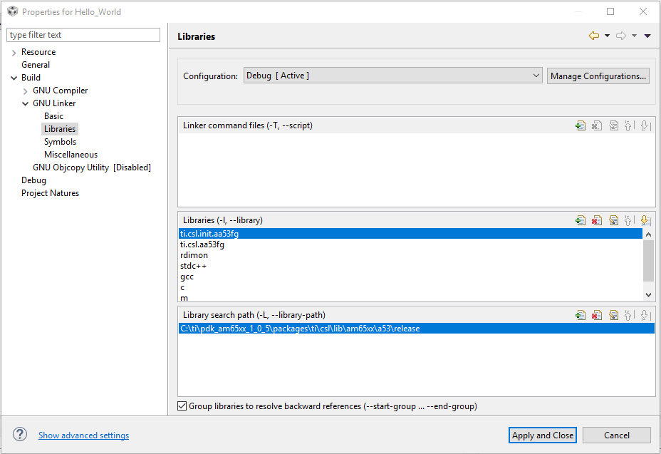Go back to previous properties page
The height and width of the screenshot is (454, 661).
click(x=594, y=36)
